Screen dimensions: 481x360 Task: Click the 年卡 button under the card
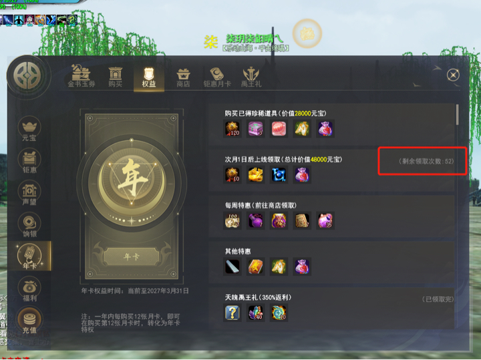[x=132, y=256]
